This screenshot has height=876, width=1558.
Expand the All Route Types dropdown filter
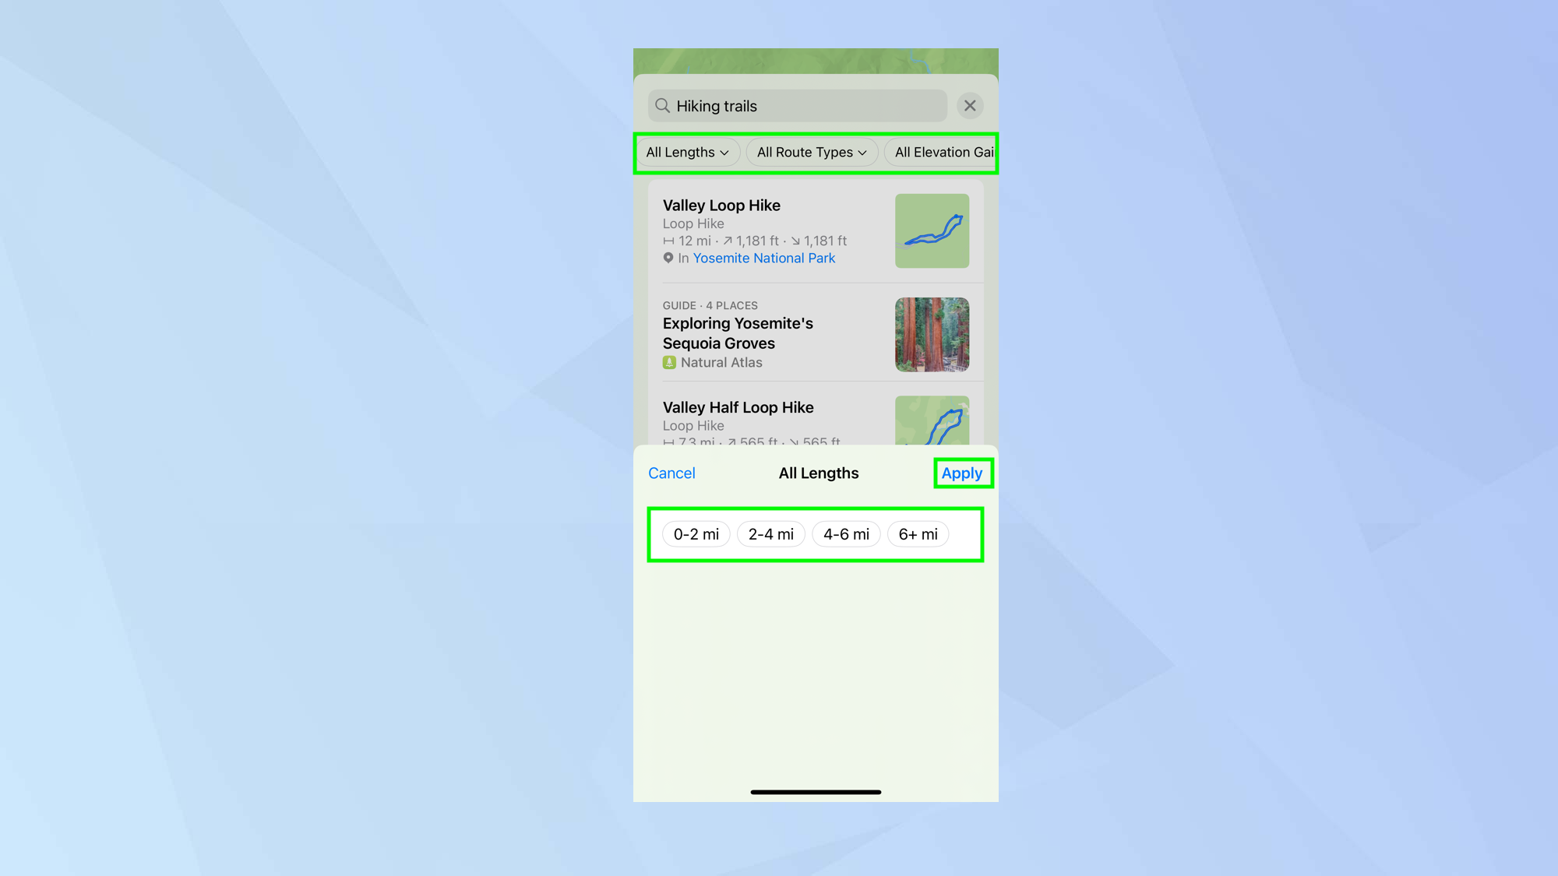810,151
